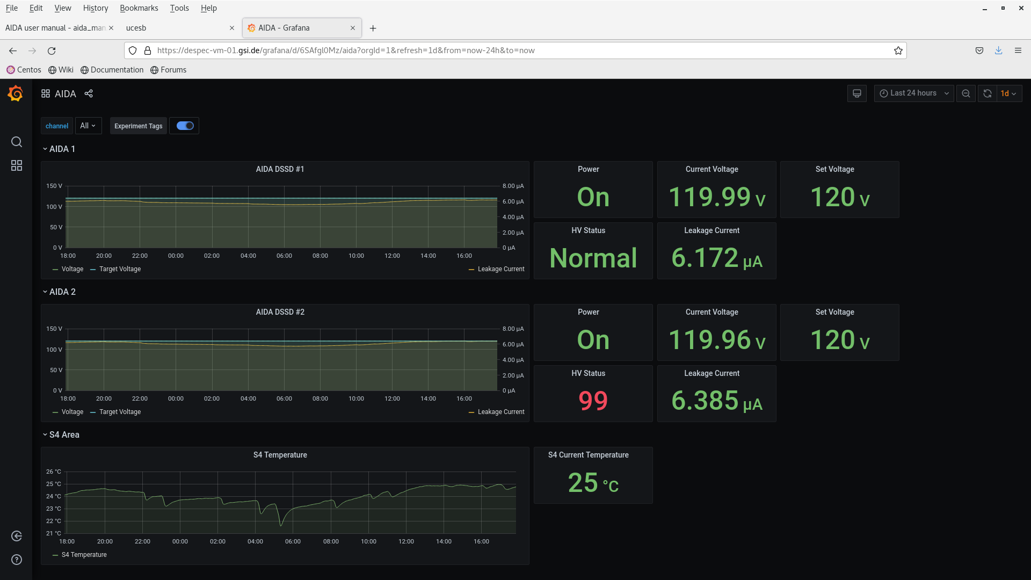Open the Help menu in menu bar
1031x580 pixels.
tap(209, 8)
